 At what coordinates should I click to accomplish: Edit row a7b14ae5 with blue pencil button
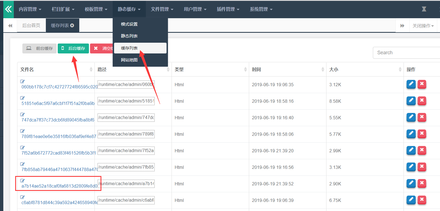pyautogui.click(x=411, y=183)
